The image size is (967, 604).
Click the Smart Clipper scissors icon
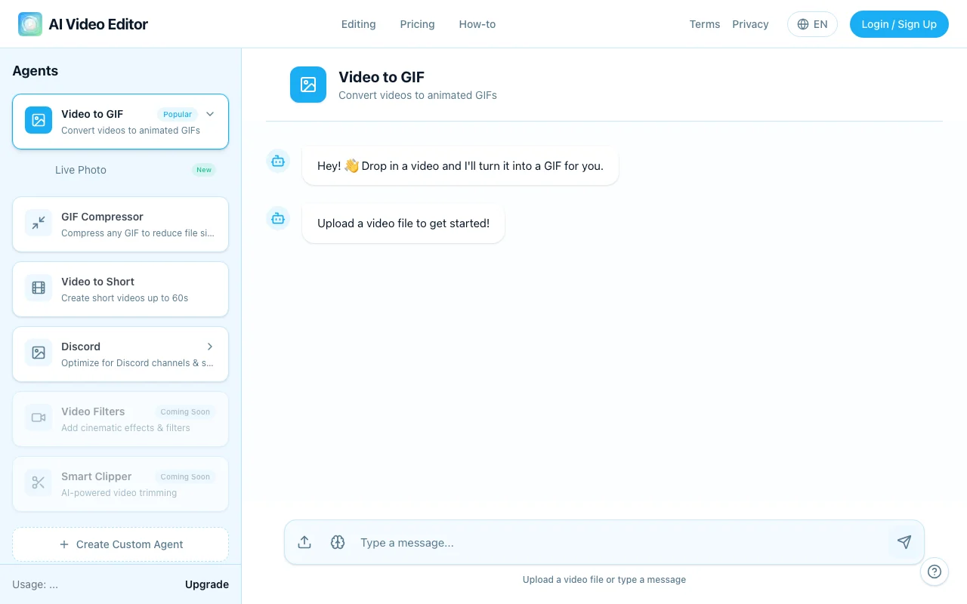point(39,482)
